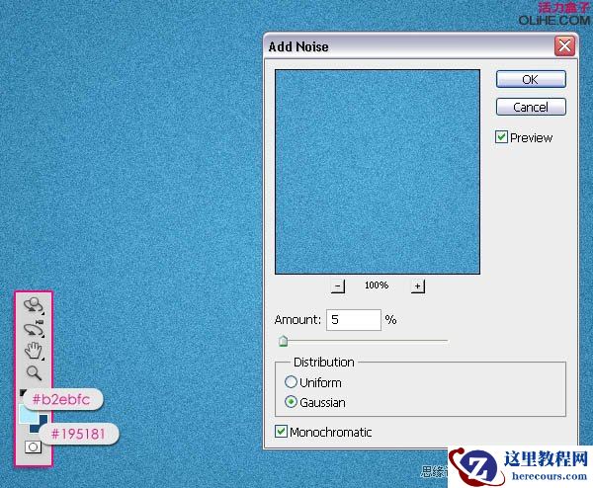This screenshot has height=488, width=593.
Task: Click inside the noise preview thumbnail
Action: pyautogui.click(x=378, y=172)
